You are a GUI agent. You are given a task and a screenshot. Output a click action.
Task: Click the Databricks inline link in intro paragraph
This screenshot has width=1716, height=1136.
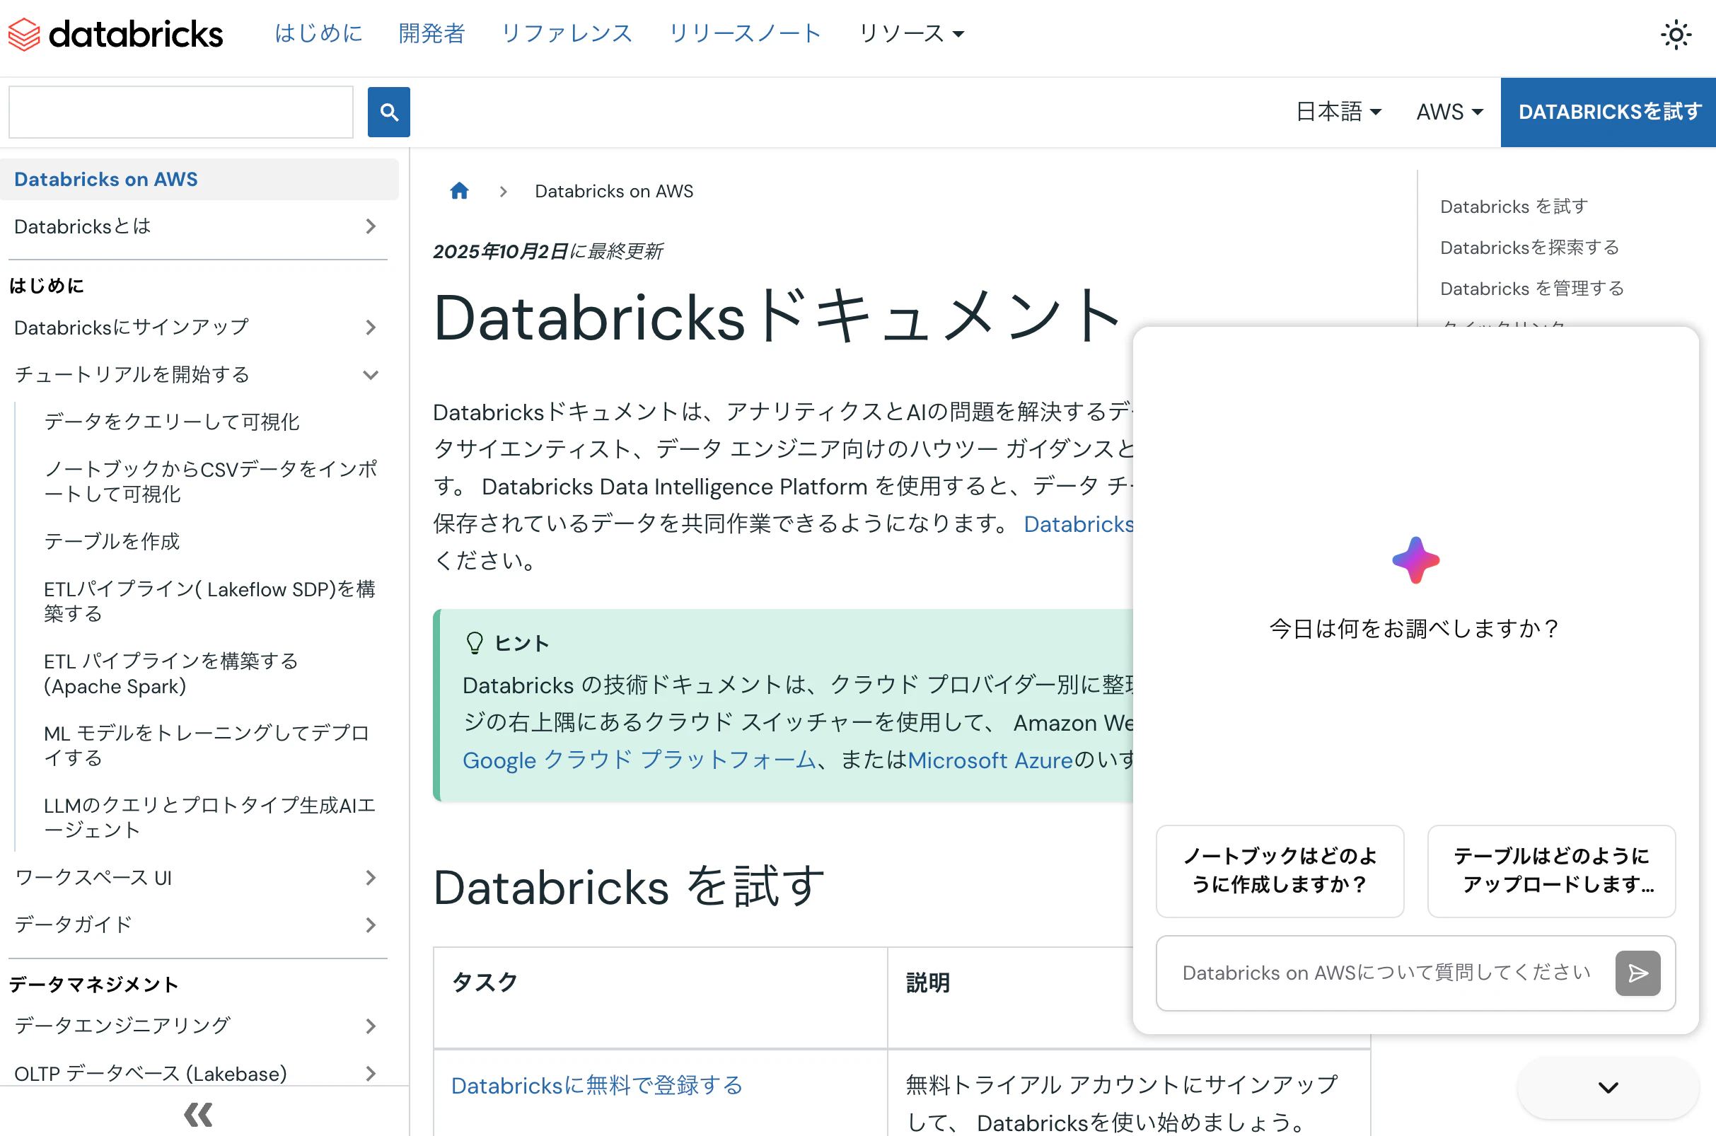1079,524
